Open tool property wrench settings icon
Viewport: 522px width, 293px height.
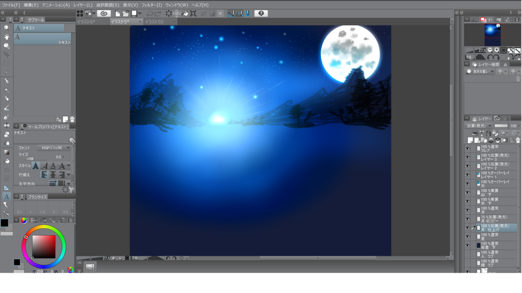click(x=72, y=189)
